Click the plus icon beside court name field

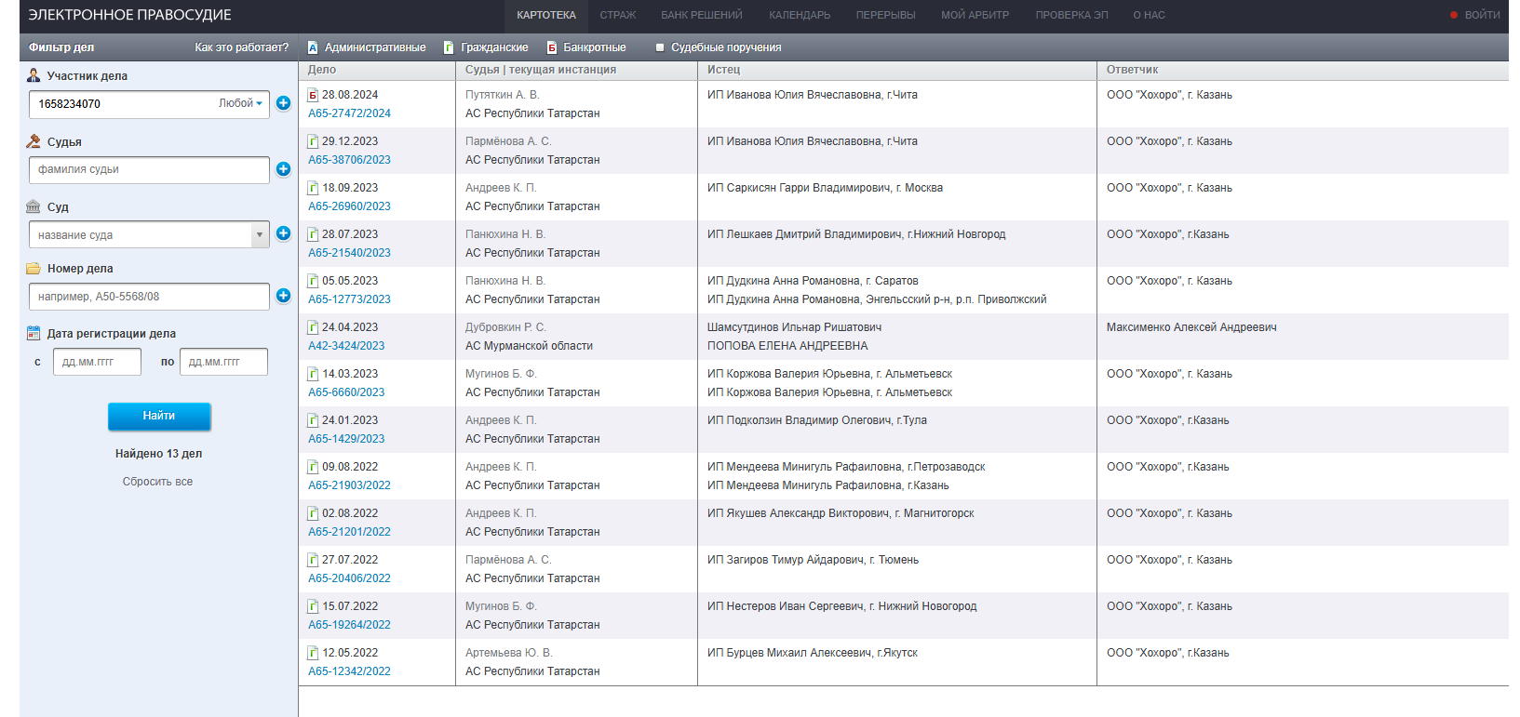pos(283,233)
